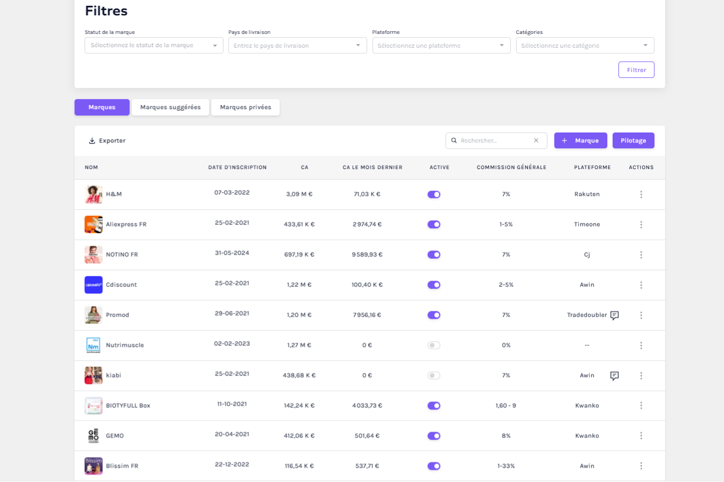The height and width of the screenshot is (482, 724).
Task: Deactivate the NOTINO FR brand toggle
Action: (x=434, y=255)
